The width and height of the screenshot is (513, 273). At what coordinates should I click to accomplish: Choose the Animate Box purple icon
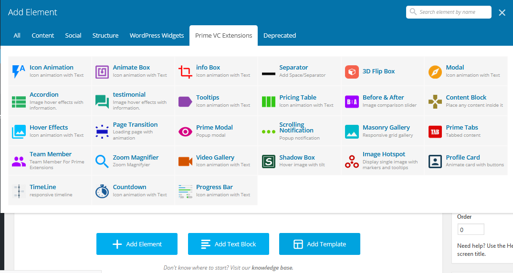[x=102, y=72]
